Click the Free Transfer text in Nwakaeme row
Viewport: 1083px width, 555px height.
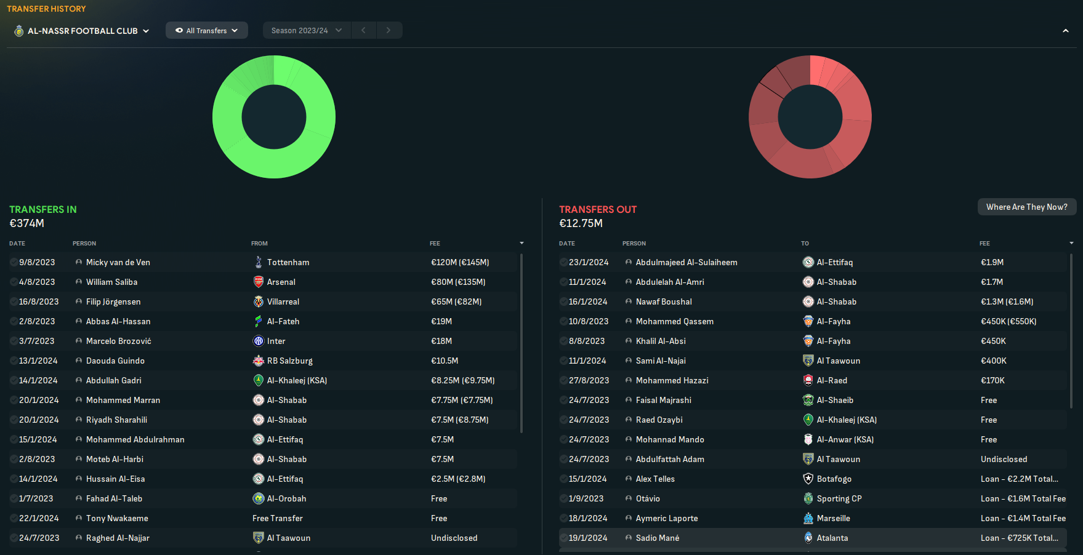point(278,518)
